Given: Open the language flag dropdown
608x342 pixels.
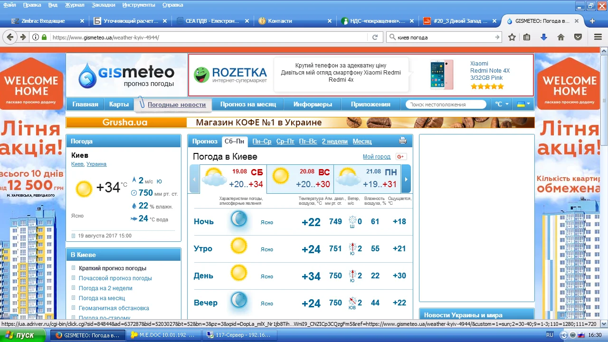Looking at the screenshot, I should [523, 104].
